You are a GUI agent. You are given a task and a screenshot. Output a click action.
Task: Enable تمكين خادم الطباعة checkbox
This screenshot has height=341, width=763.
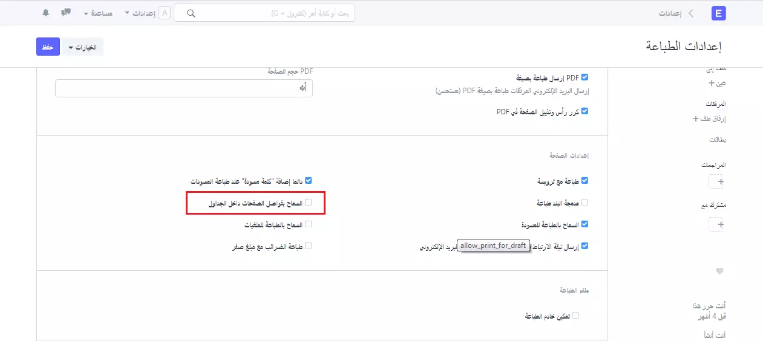coord(575,315)
